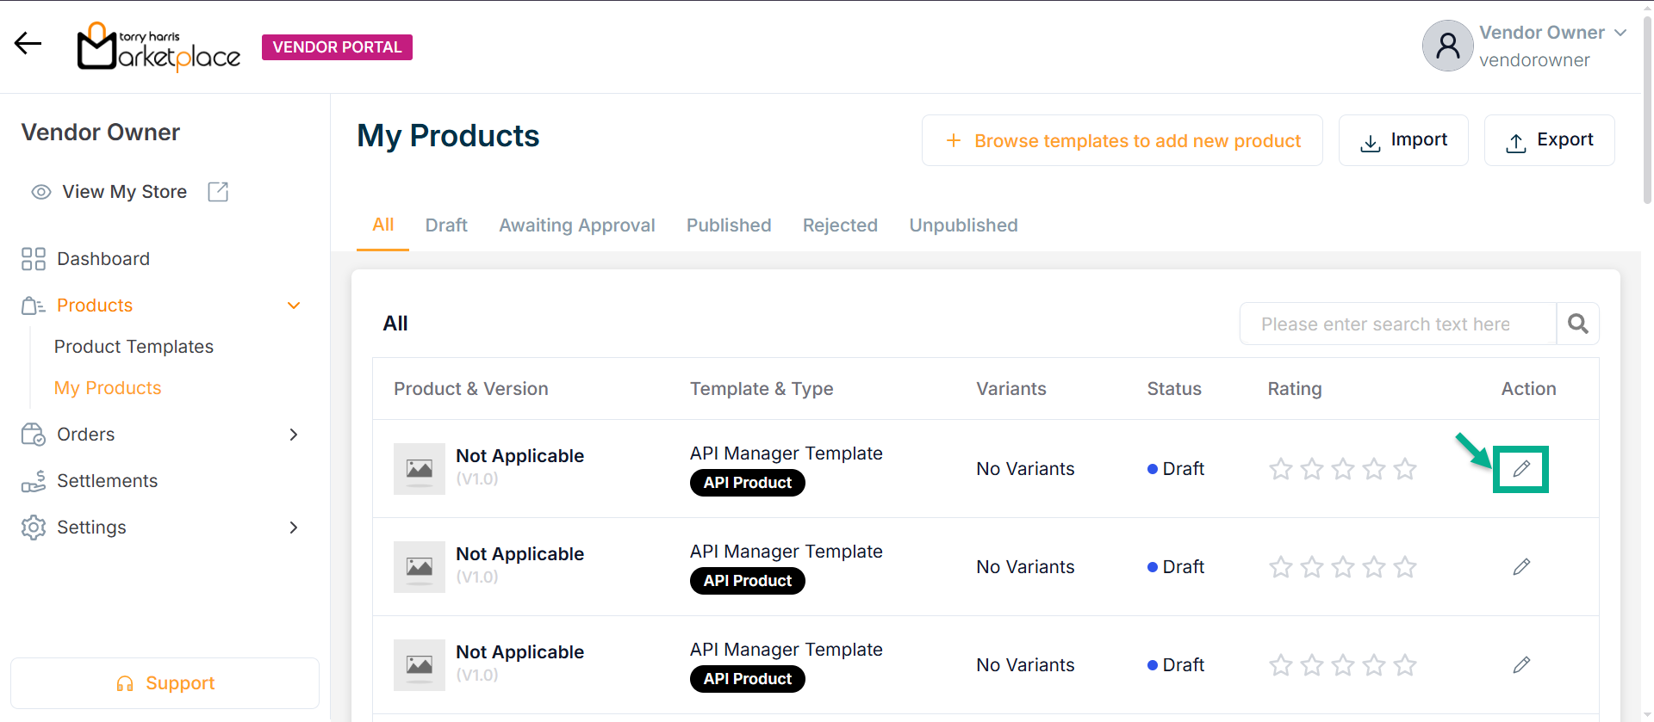Click Browse templates to add new product
The height and width of the screenshot is (722, 1654).
click(x=1122, y=140)
